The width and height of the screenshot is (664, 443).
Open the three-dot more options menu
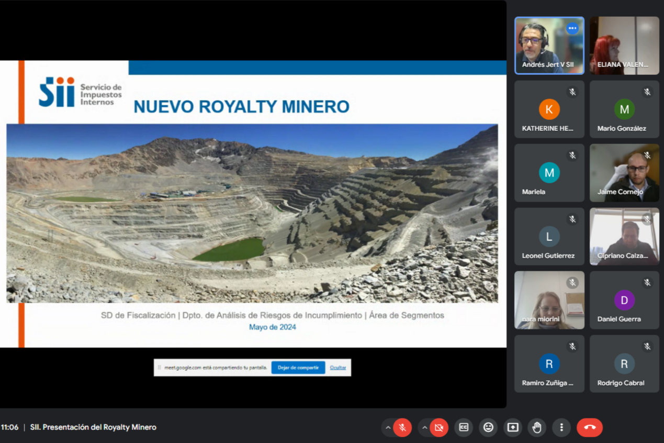pyautogui.click(x=561, y=427)
